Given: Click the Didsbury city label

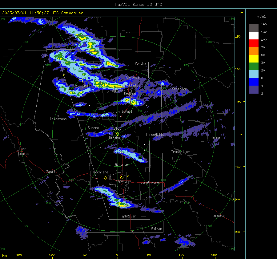Looking at the screenshot, I should [x=116, y=138].
